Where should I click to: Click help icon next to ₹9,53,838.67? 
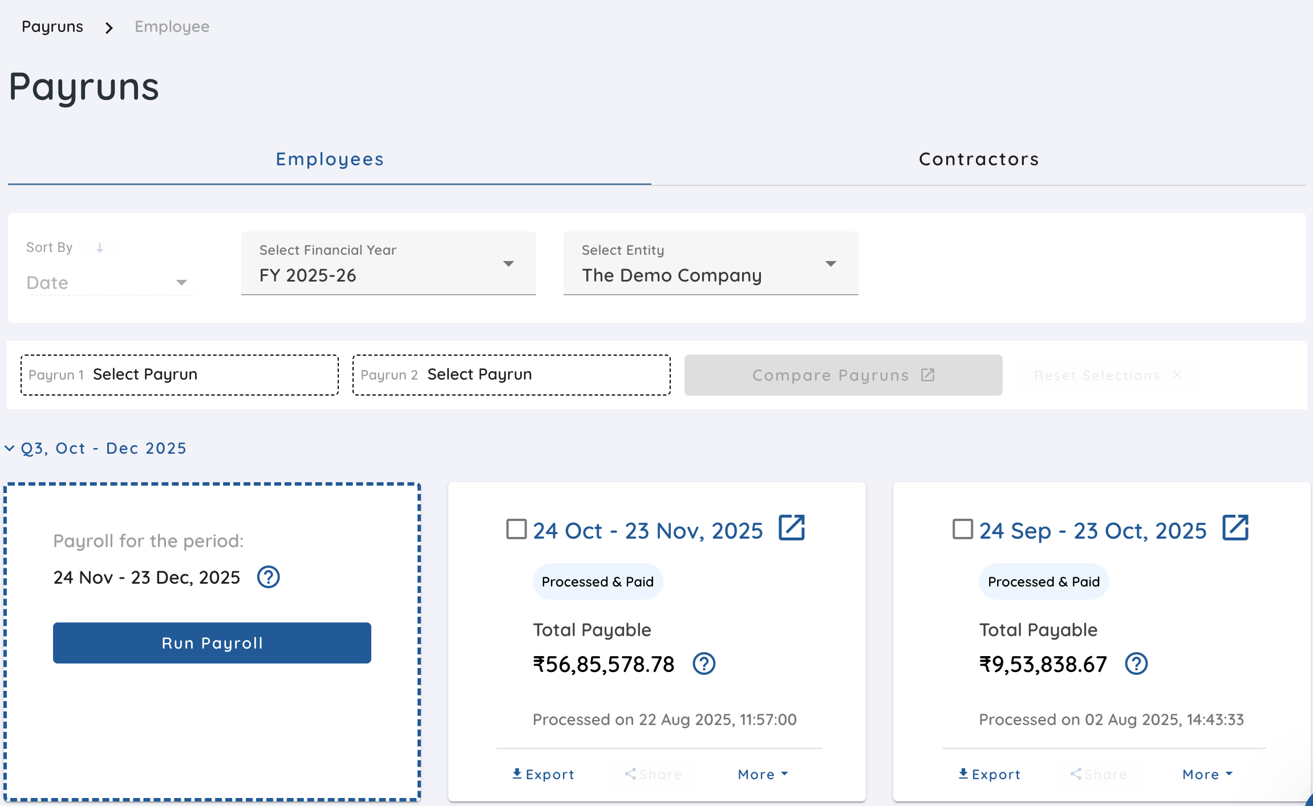pos(1136,663)
